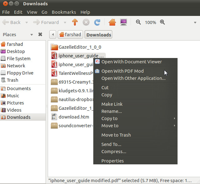Choose Copy in the context menu
Screen dimensions: 200x184
[135, 95]
